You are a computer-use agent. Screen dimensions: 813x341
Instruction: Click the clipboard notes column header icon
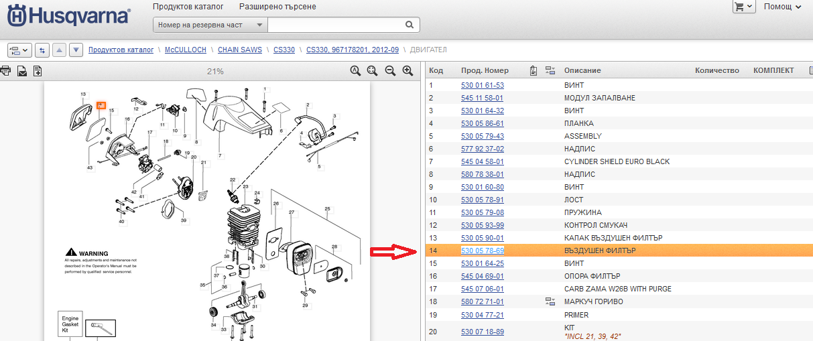point(534,70)
